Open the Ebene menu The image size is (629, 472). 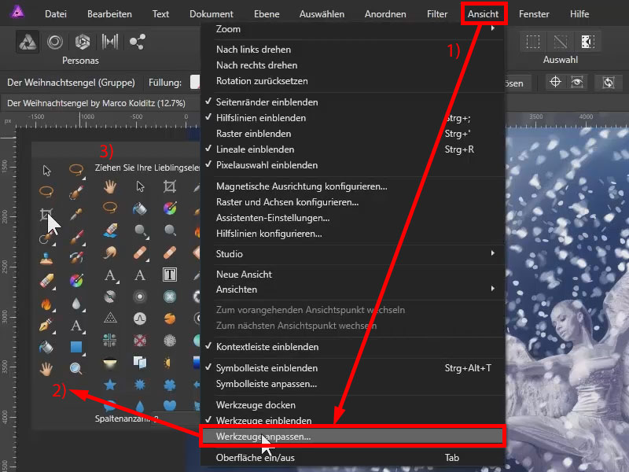267,13
